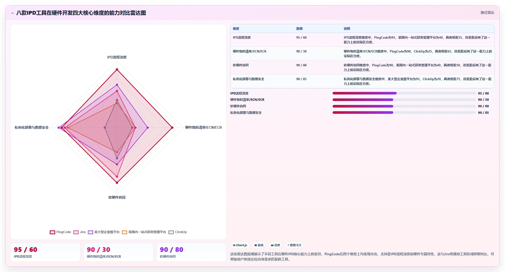The image size is (505, 272).
Task: Click the 硬件物料清单/ECN/ECR progress bar
Action: [404, 100]
